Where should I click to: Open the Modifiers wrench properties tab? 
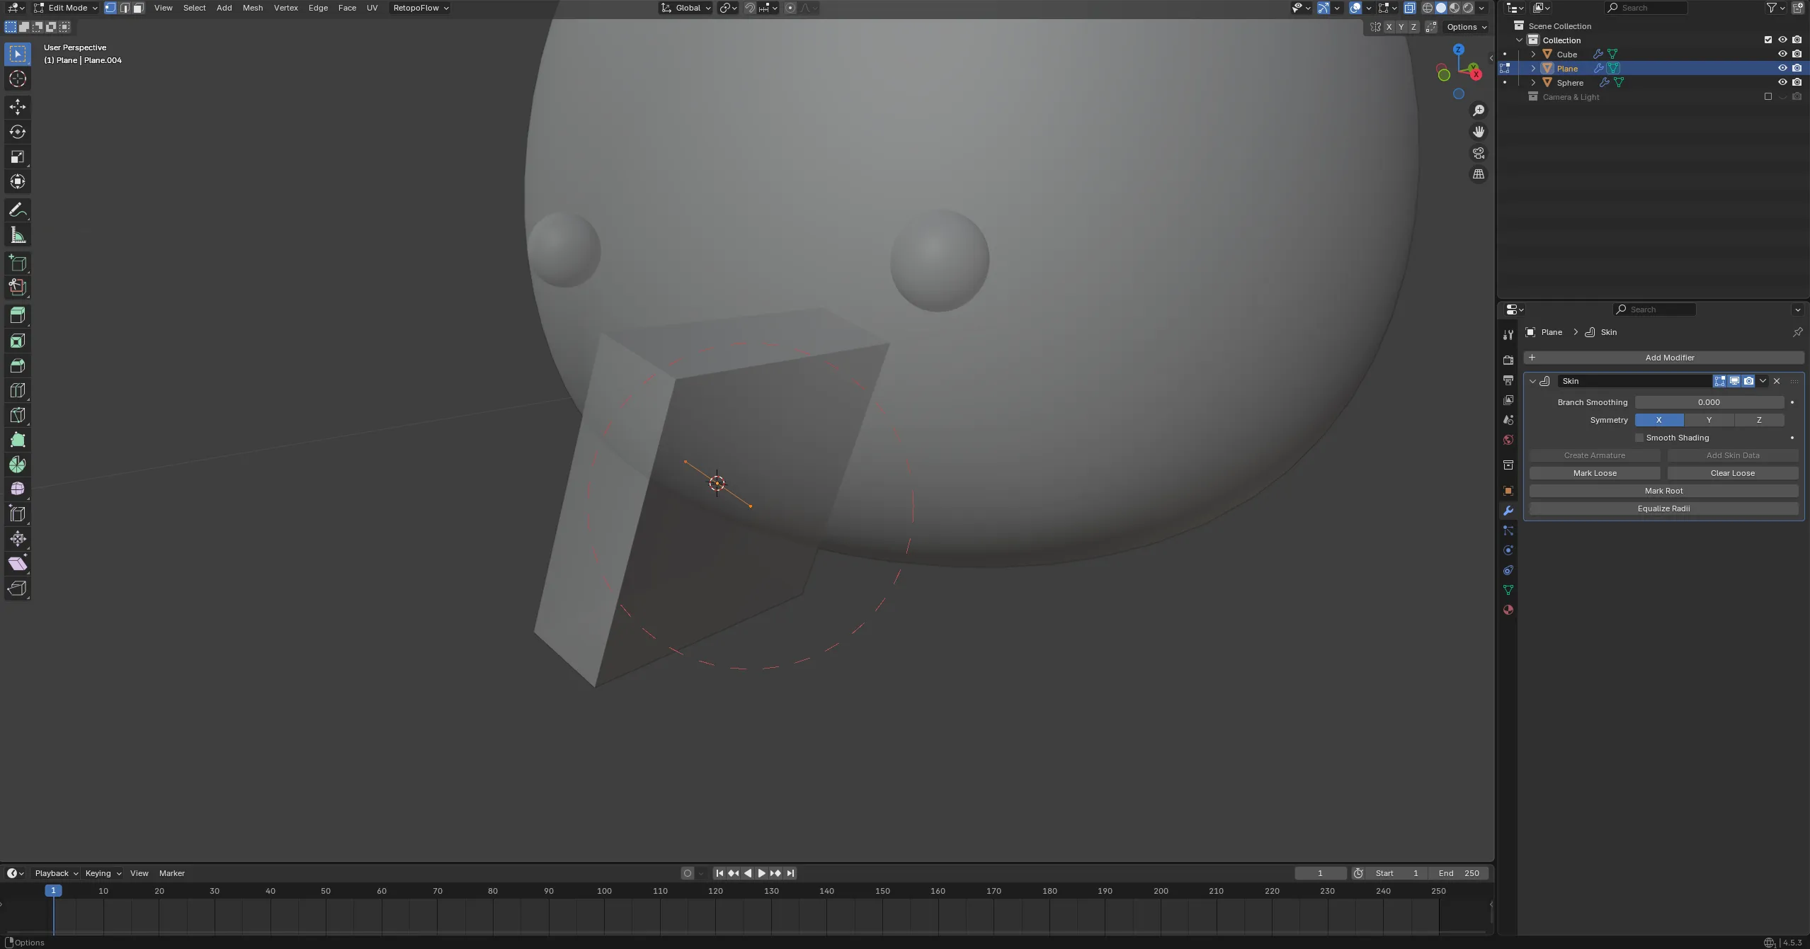1508,511
